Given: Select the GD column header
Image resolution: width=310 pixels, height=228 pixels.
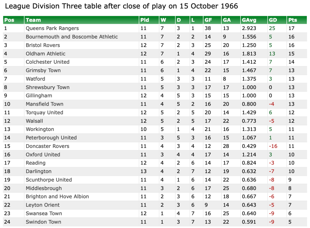Looking at the screenshot, I should click(x=273, y=20).
